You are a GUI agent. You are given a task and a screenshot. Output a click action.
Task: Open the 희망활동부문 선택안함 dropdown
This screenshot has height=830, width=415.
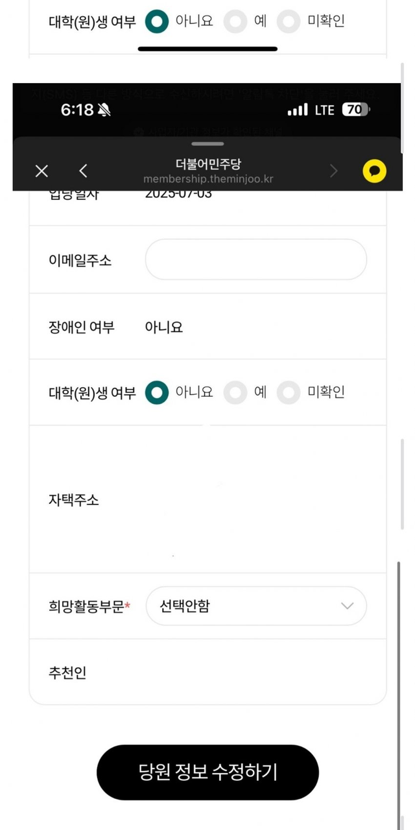tap(256, 606)
